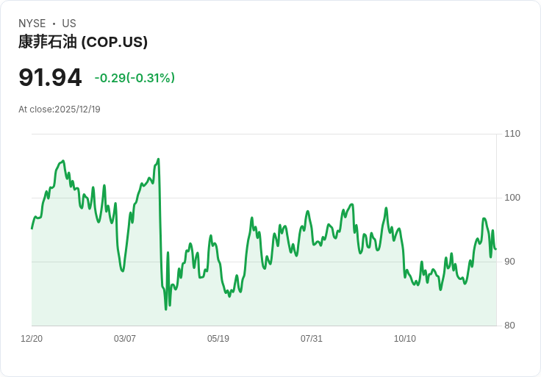Select the 100 y-axis label
Screen dimensions: 541x377
512,198
